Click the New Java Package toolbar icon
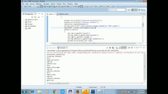The image size is (168, 94). [x=60, y=7]
